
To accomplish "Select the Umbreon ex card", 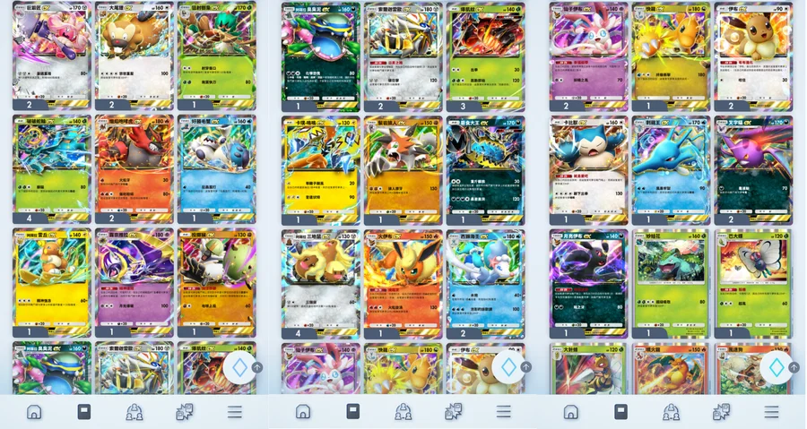I will (x=588, y=284).
